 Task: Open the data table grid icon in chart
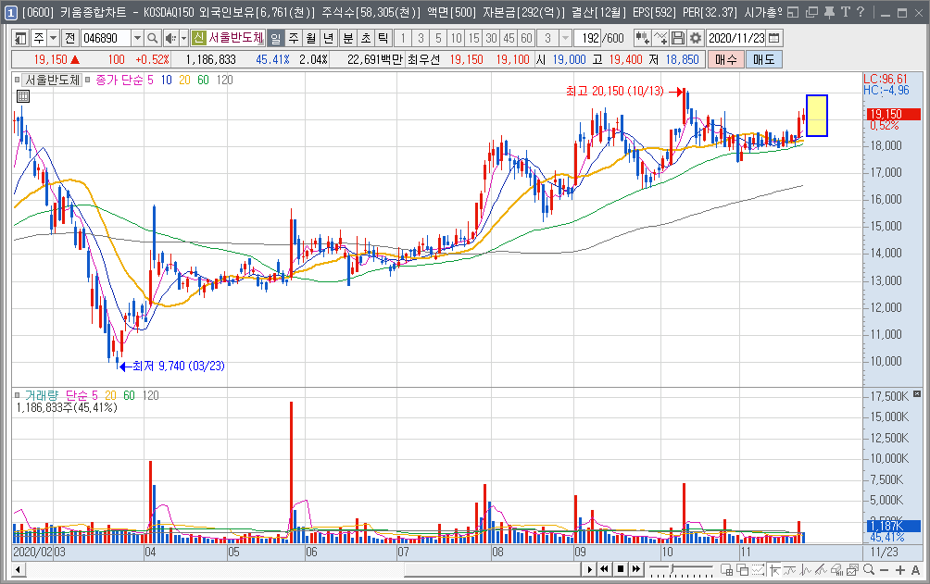(x=23, y=96)
